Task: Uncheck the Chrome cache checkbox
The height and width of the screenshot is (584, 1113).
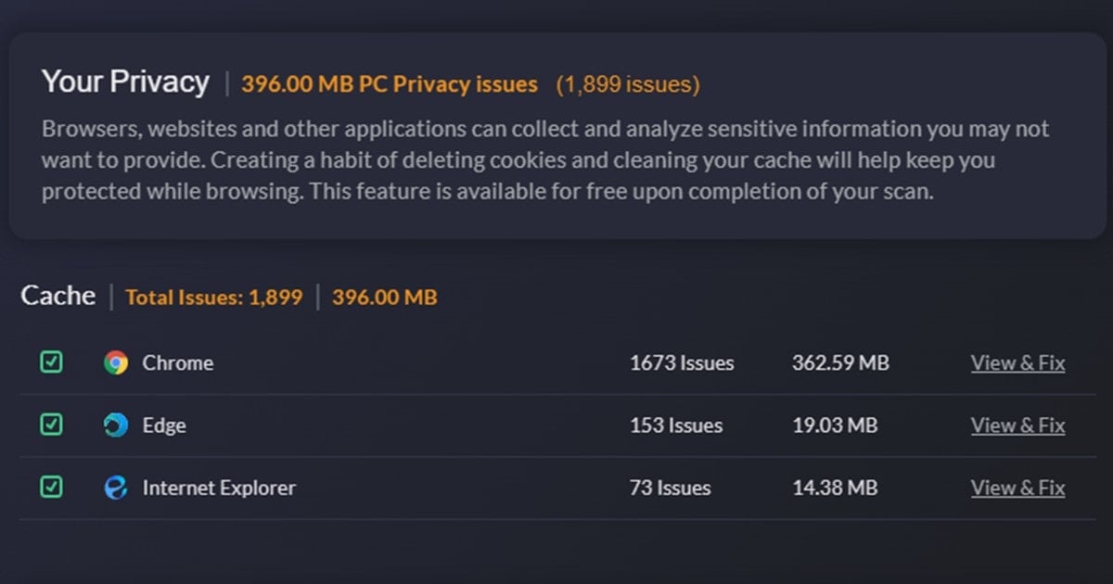Action: click(x=52, y=362)
